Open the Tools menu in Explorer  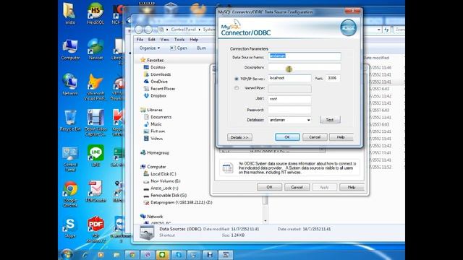pos(179,40)
